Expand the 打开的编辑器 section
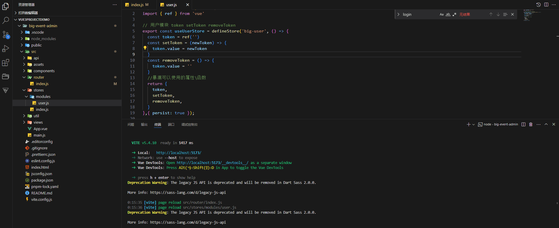The height and width of the screenshot is (228, 559). tap(67, 13)
